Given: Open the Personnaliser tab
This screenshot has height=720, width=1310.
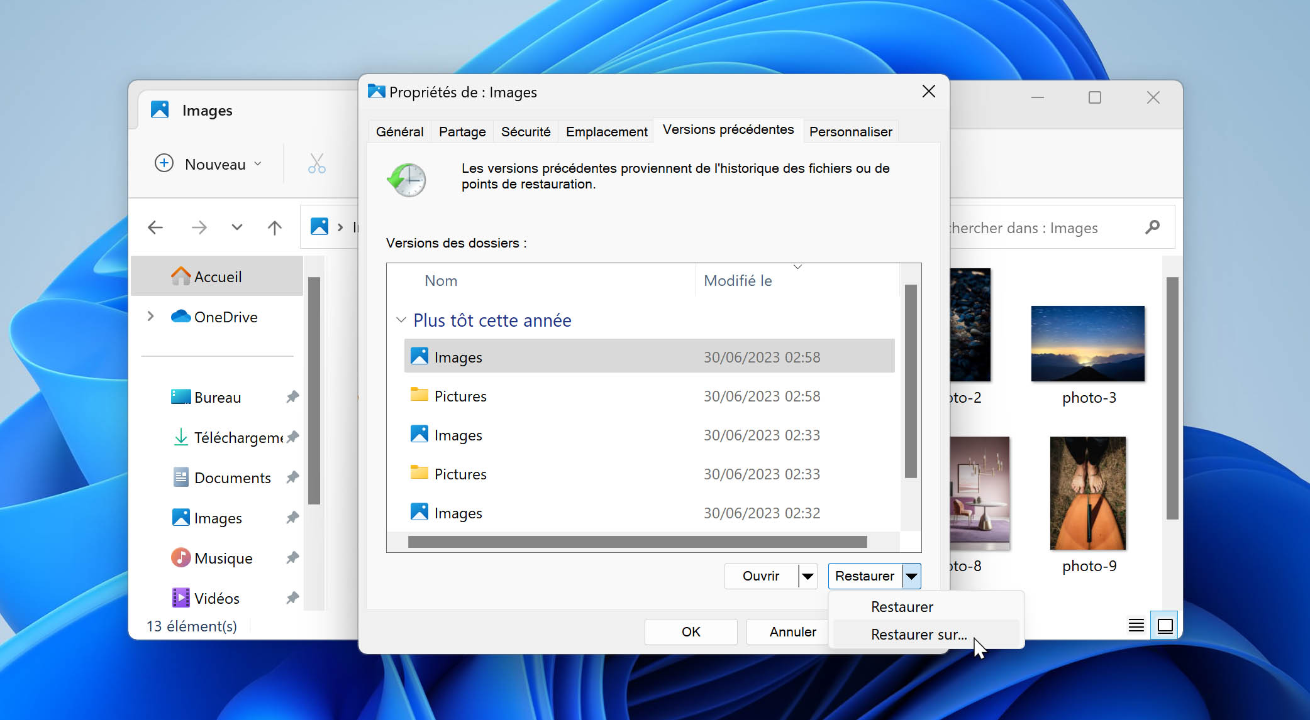Looking at the screenshot, I should pyautogui.click(x=850, y=130).
